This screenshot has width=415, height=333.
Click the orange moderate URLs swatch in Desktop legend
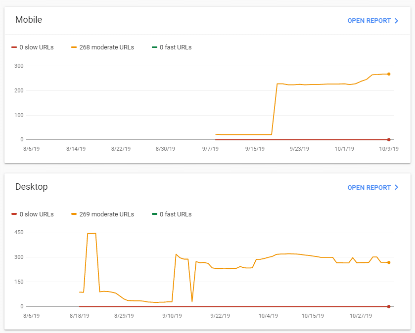coord(74,214)
